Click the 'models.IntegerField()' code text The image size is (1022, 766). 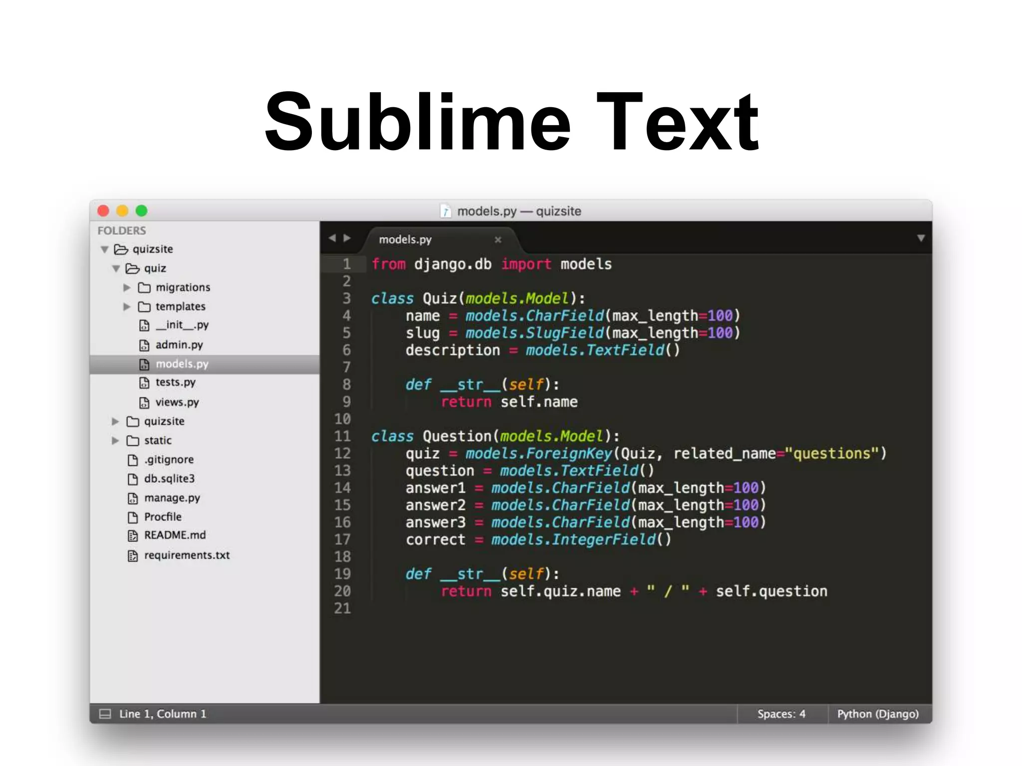click(581, 540)
